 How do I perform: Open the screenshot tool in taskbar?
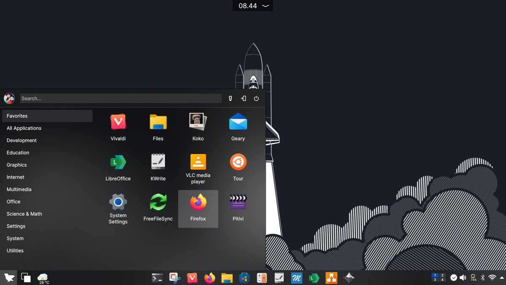(175, 278)
